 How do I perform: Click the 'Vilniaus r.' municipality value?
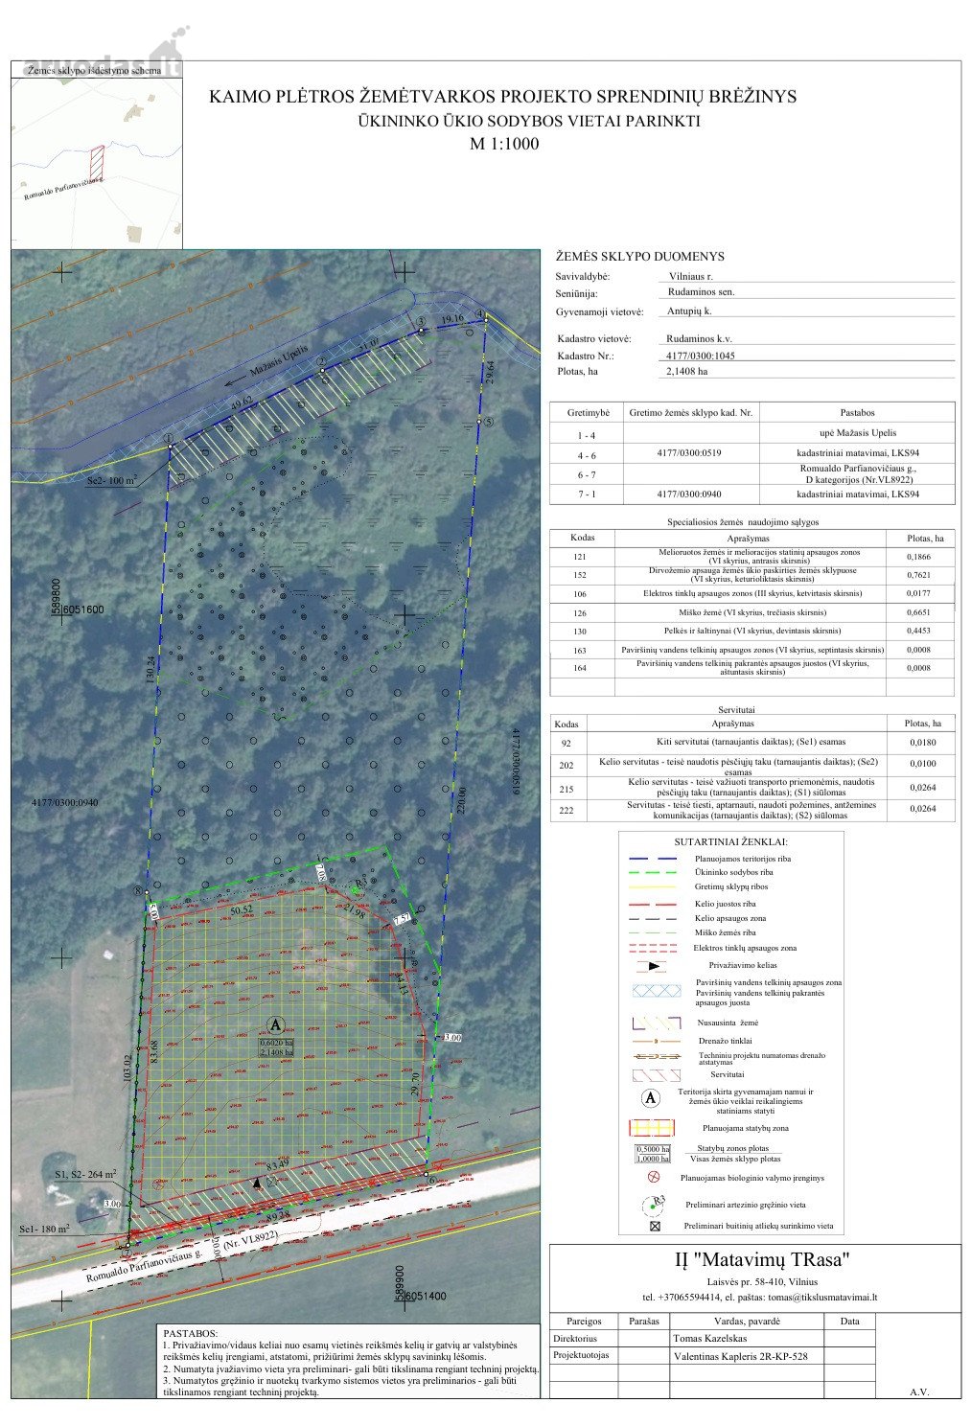(x=693, y=275)
